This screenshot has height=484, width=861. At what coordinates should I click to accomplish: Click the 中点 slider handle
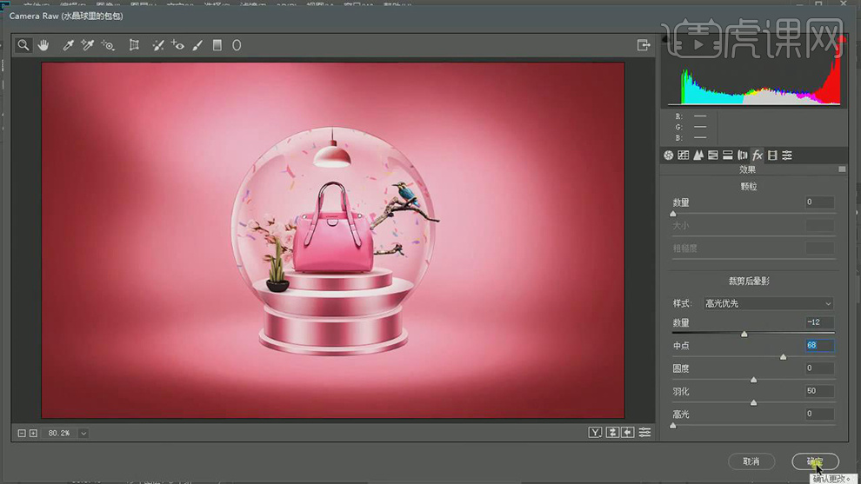783,356
